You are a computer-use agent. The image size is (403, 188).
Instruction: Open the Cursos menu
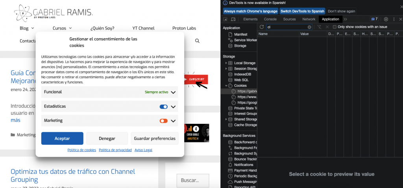pyautogui.click(x=62, y=28)
